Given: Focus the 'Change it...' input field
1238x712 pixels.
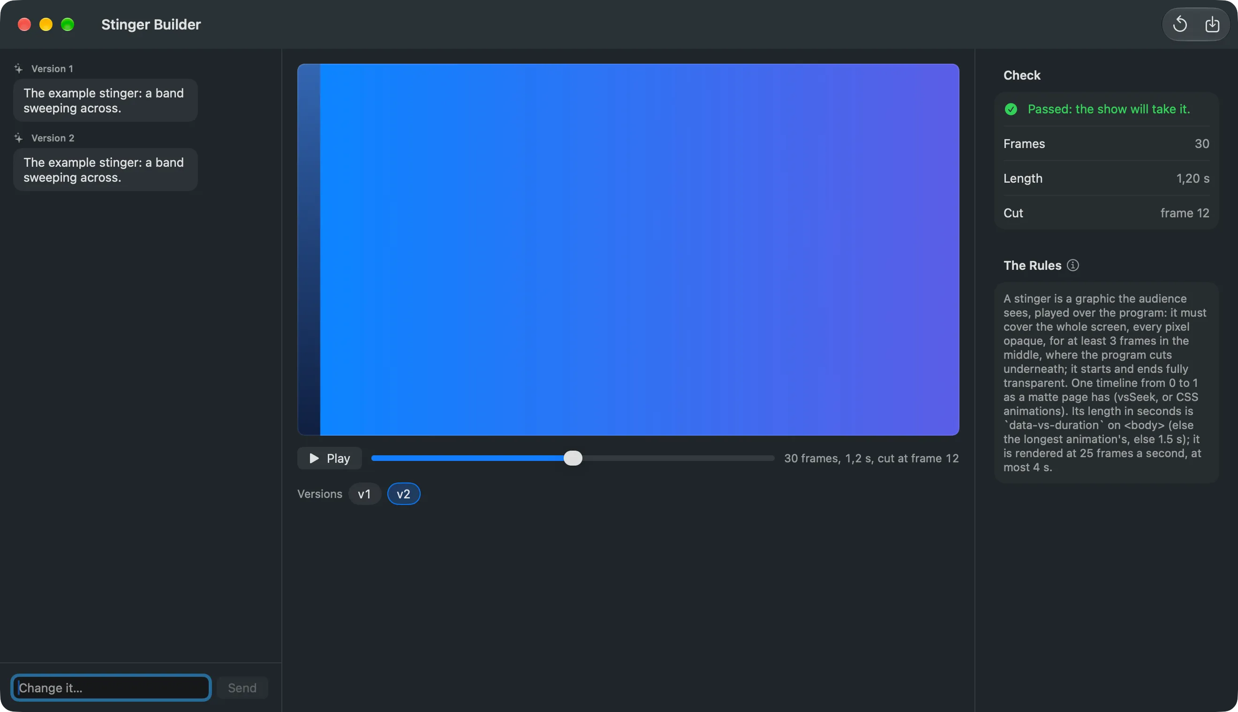Looking at the screenshot, I should [111, 688].
